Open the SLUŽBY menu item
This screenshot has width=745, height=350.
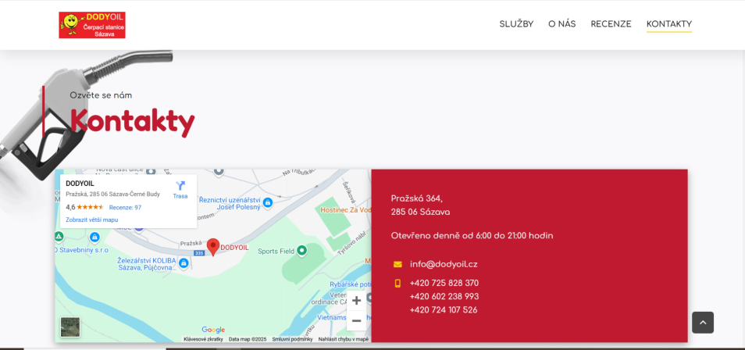(x=516, y=24)
